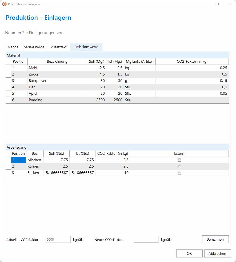Screen dimensions: 236x262
Task: Click the material CO2-Faktor (in kg) header
Action: click(x=192, y=61)
